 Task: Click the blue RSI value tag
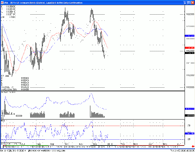tap(189, 133)
